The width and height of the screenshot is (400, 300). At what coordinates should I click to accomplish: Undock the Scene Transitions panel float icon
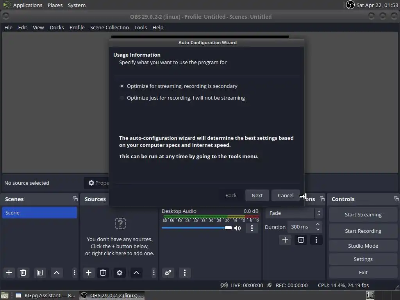pyautogui.click(x=322, y=199)
